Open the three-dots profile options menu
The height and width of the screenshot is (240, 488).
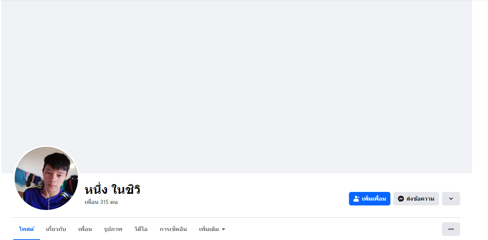(x=451, y=229)
